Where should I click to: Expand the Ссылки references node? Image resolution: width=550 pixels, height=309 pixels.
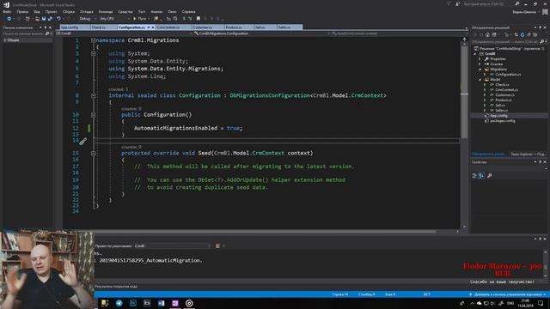coord(480,64)
